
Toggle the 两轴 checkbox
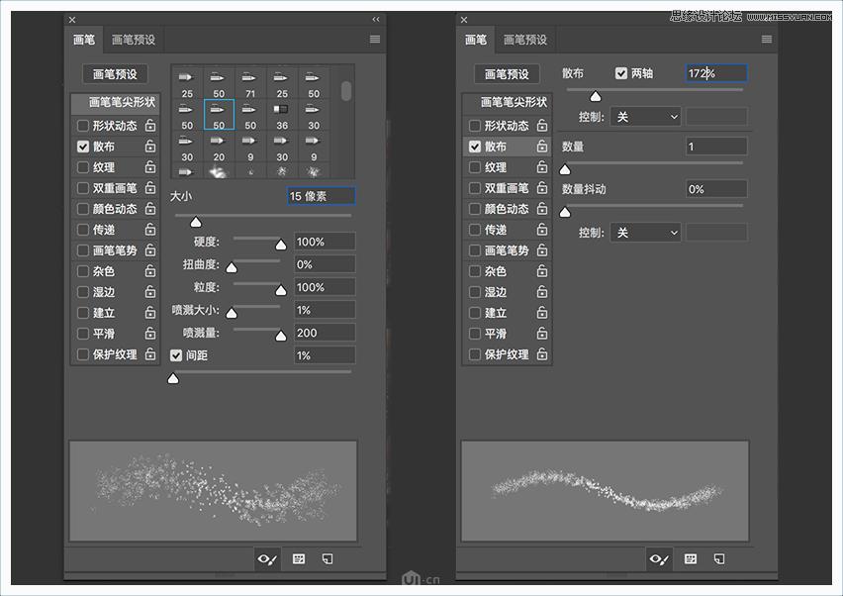(621, 72)
